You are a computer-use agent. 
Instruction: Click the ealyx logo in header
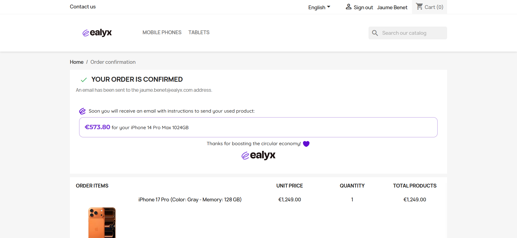point(97,33)
